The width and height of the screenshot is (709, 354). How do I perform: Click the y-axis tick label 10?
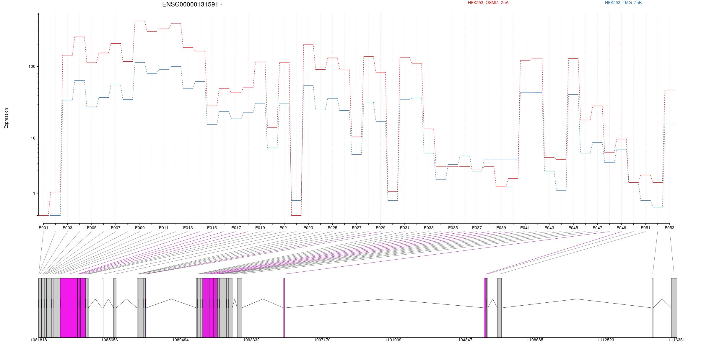33,138
